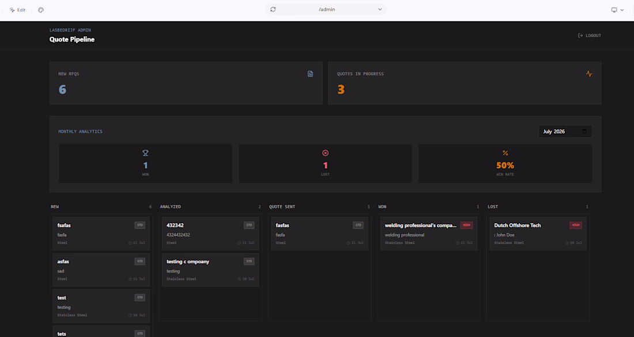Click the percent icon above Win Rate
This screenshot has width=634, height=337.
[505, 153]
